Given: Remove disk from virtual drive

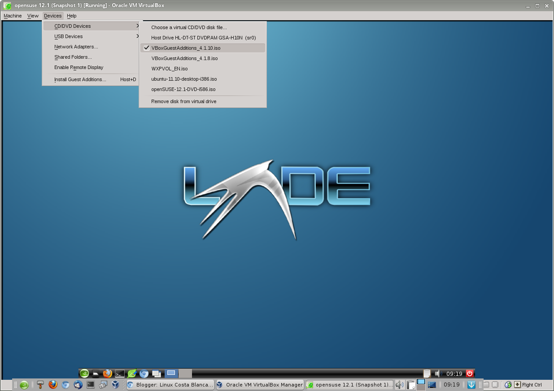Looking at the screenshot, I should click(203, 101).
